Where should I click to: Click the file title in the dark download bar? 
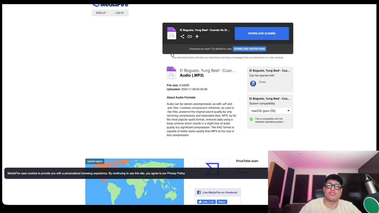[x=205, y=30]
